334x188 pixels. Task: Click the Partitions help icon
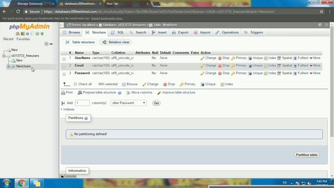86,118
